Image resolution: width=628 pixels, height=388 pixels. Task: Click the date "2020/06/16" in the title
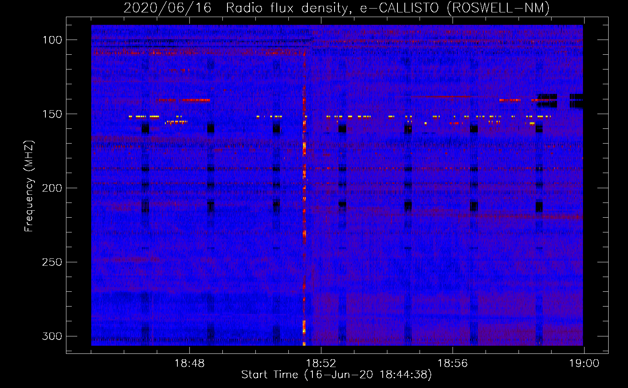(x=167, y=8)
